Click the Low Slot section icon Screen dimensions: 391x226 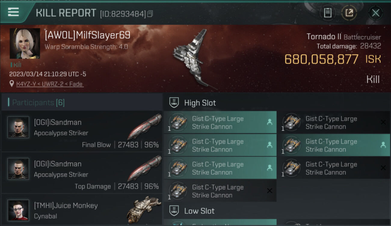click(x=174, y=211)
